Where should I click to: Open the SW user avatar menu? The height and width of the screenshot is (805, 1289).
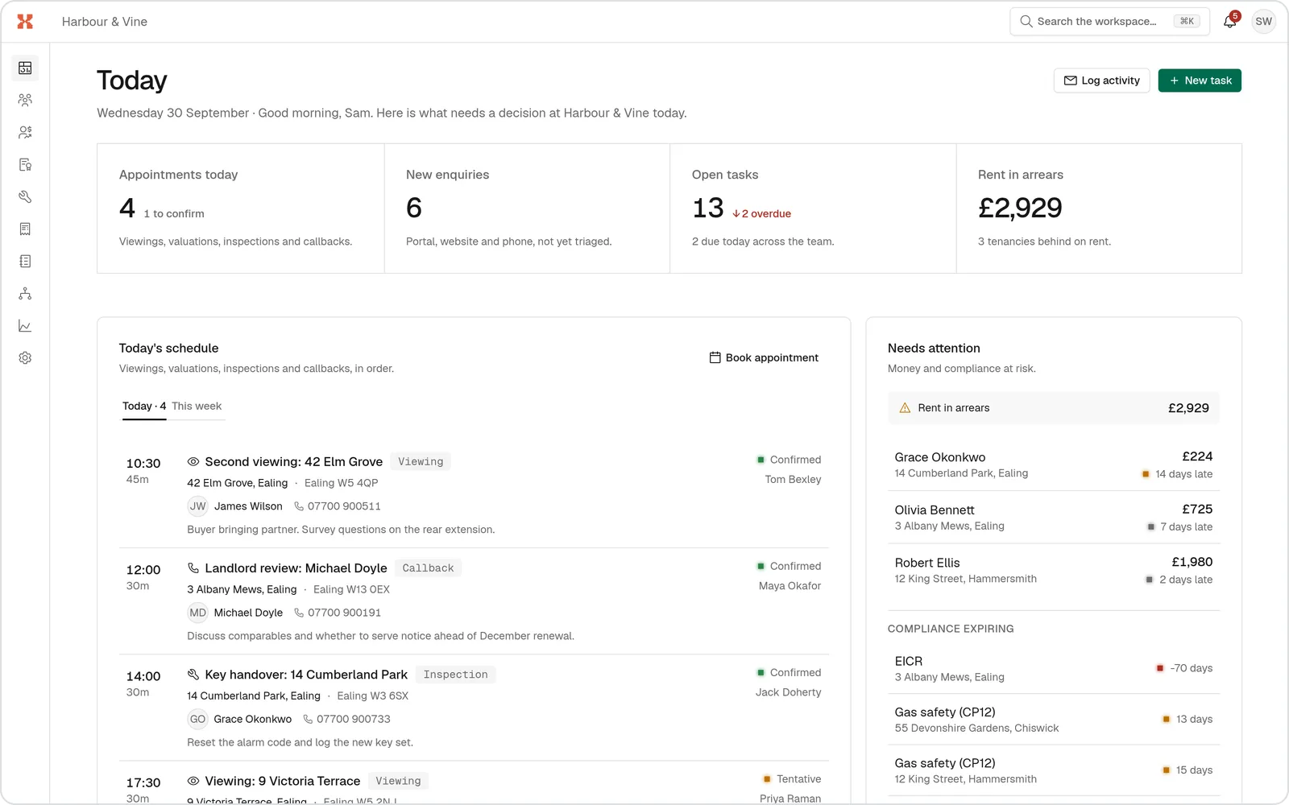(x=1263, y=22)
